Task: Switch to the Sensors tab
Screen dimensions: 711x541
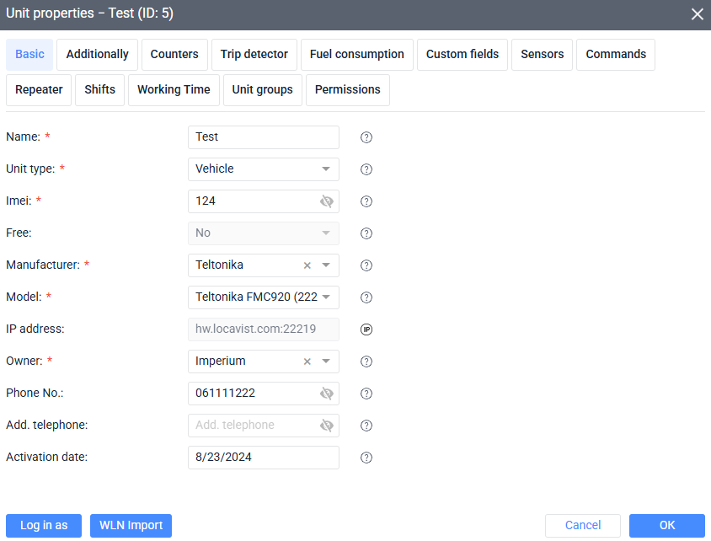Action: 542,54
